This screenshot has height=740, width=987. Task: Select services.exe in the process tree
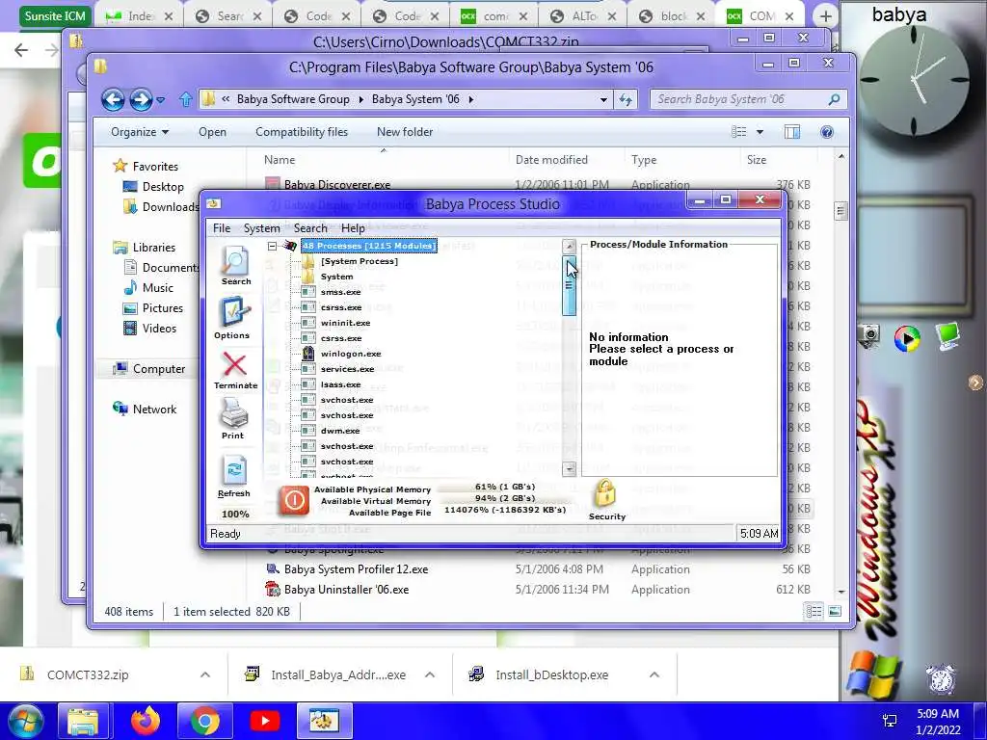pos(347,369)
